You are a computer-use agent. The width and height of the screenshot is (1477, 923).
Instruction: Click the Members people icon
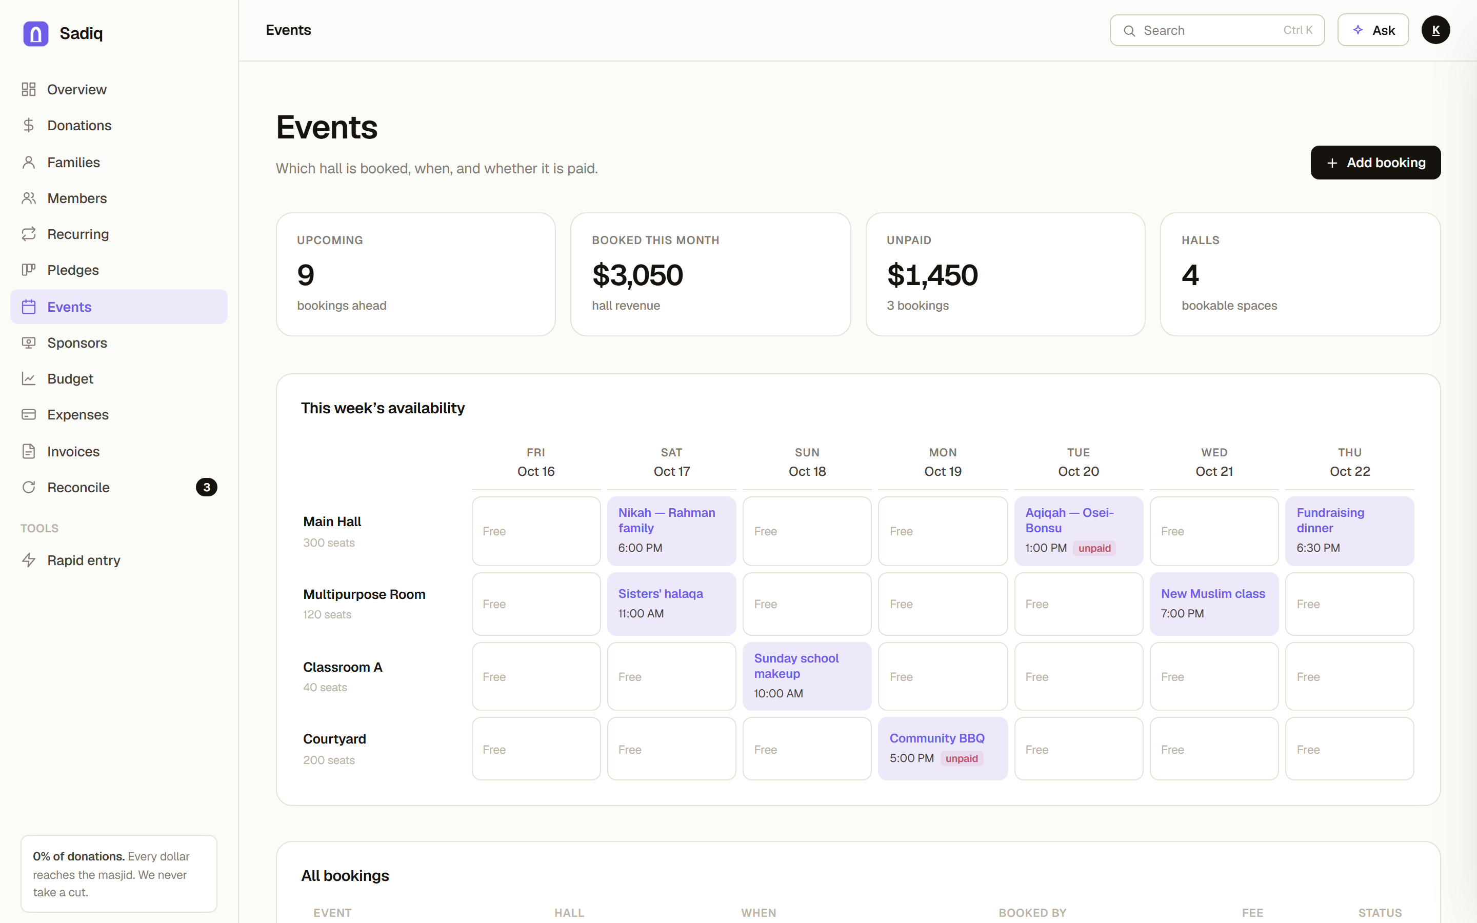pos(29,198)
